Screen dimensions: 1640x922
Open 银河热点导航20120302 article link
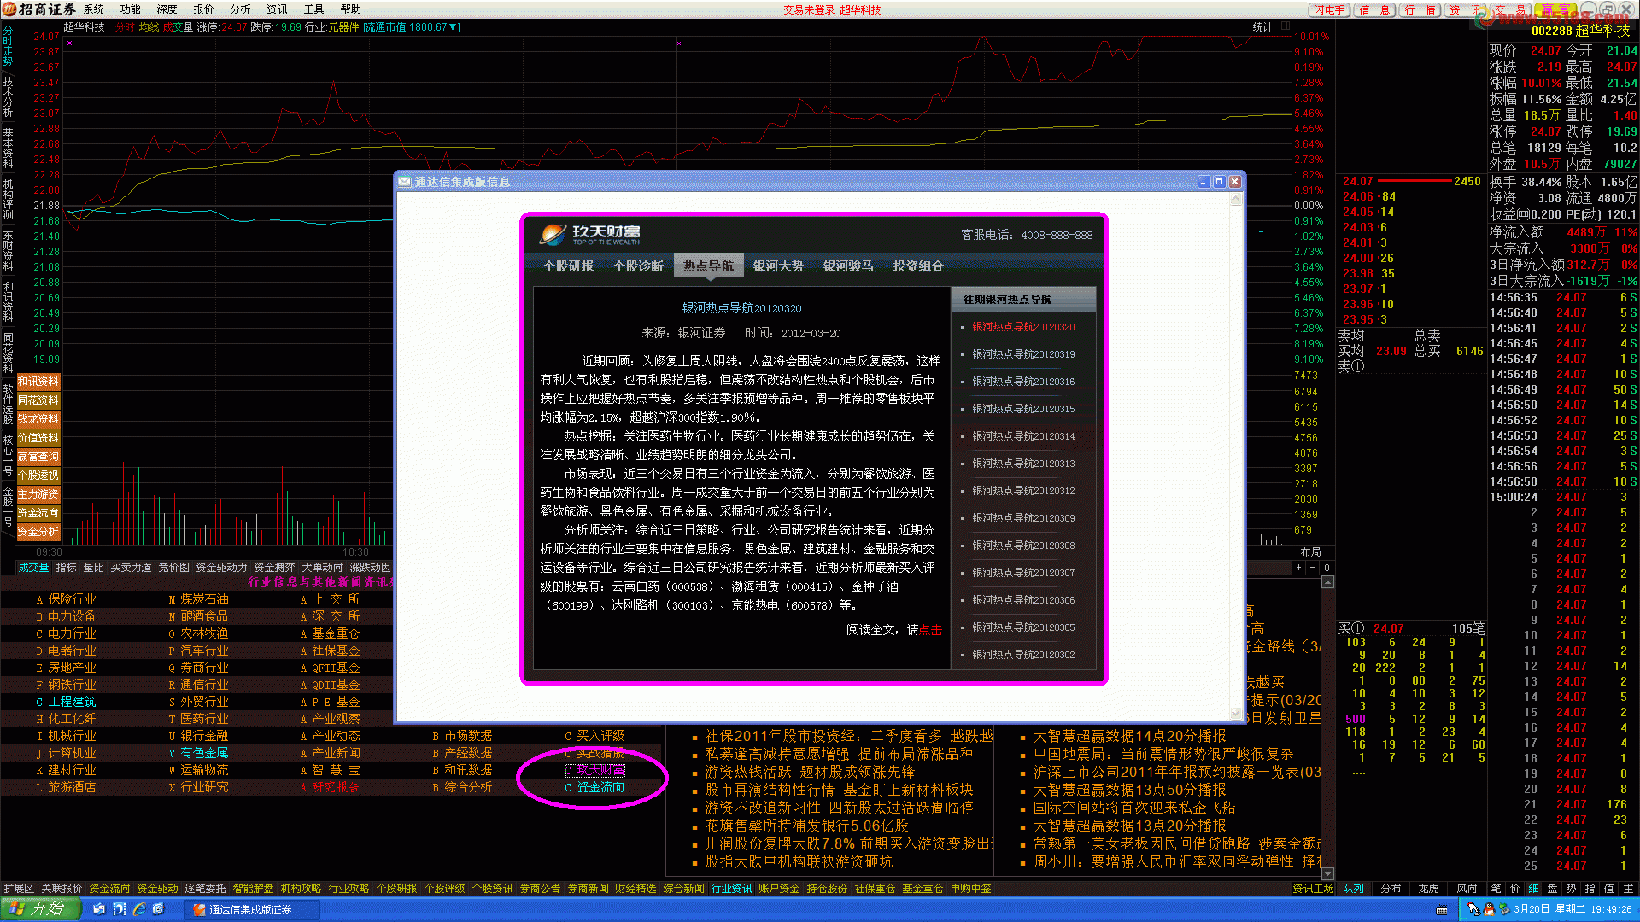point(1023,655)
